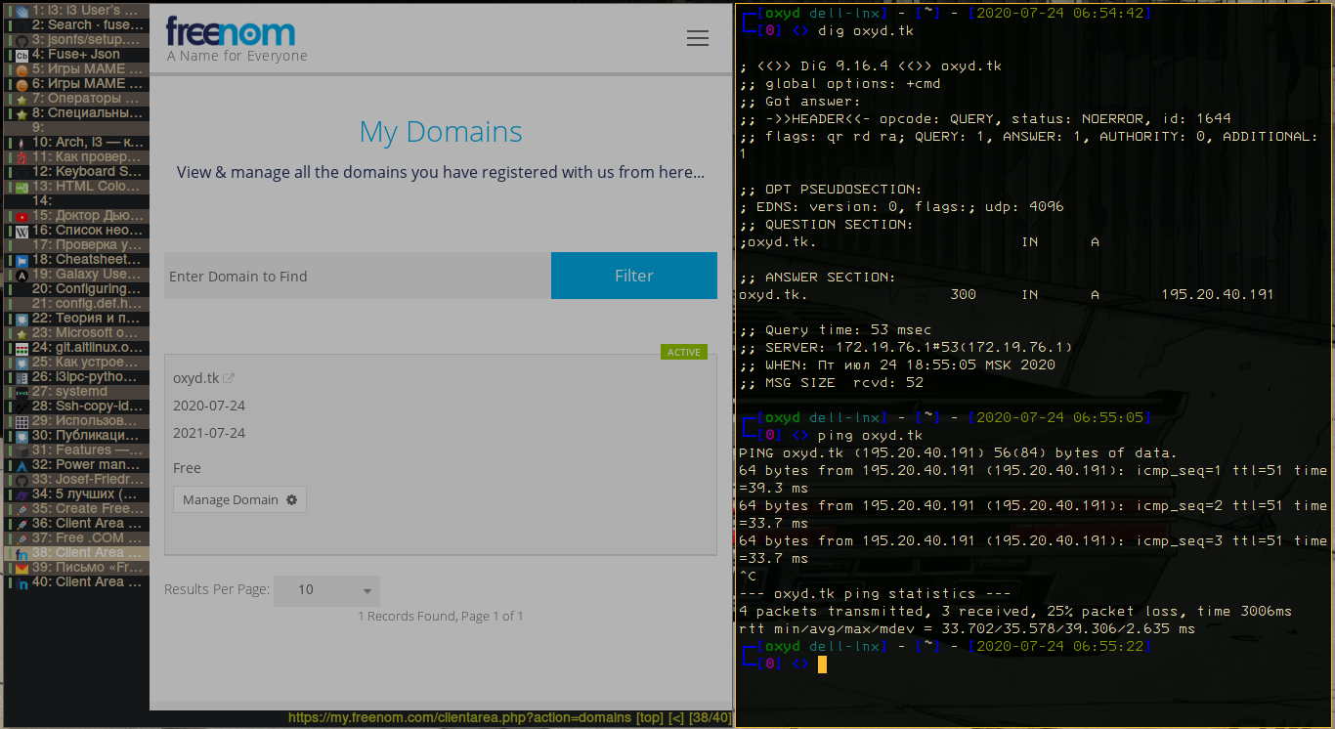The height and width of the screenshot is (729, 1335).
Task: Click grid favicon of tab 29 Использов
Action: 22,421
